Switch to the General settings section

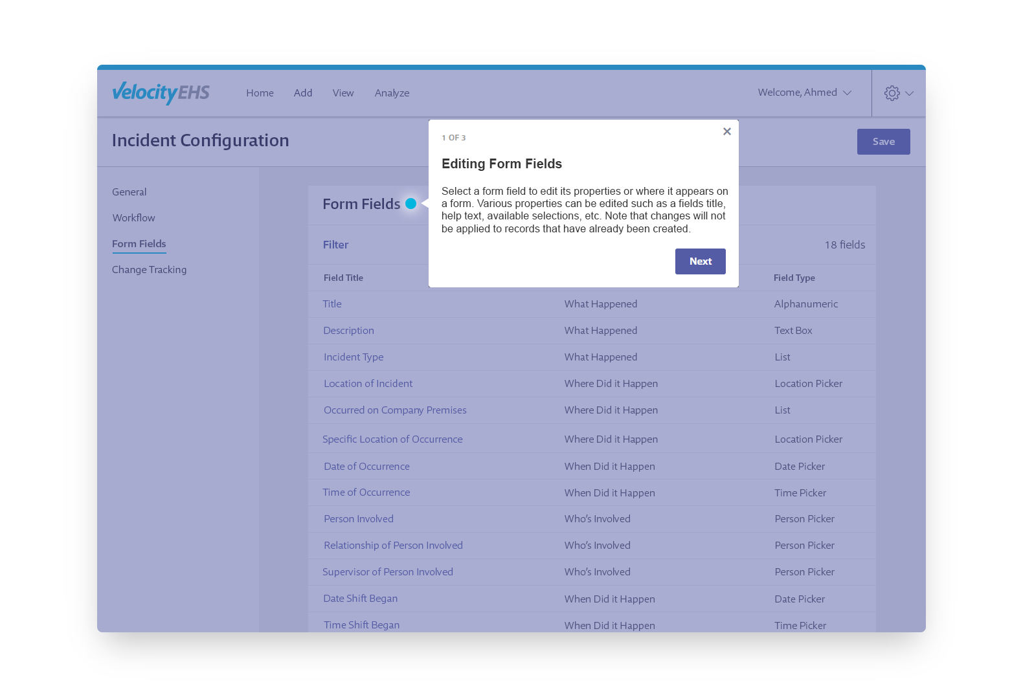[129, 192]
